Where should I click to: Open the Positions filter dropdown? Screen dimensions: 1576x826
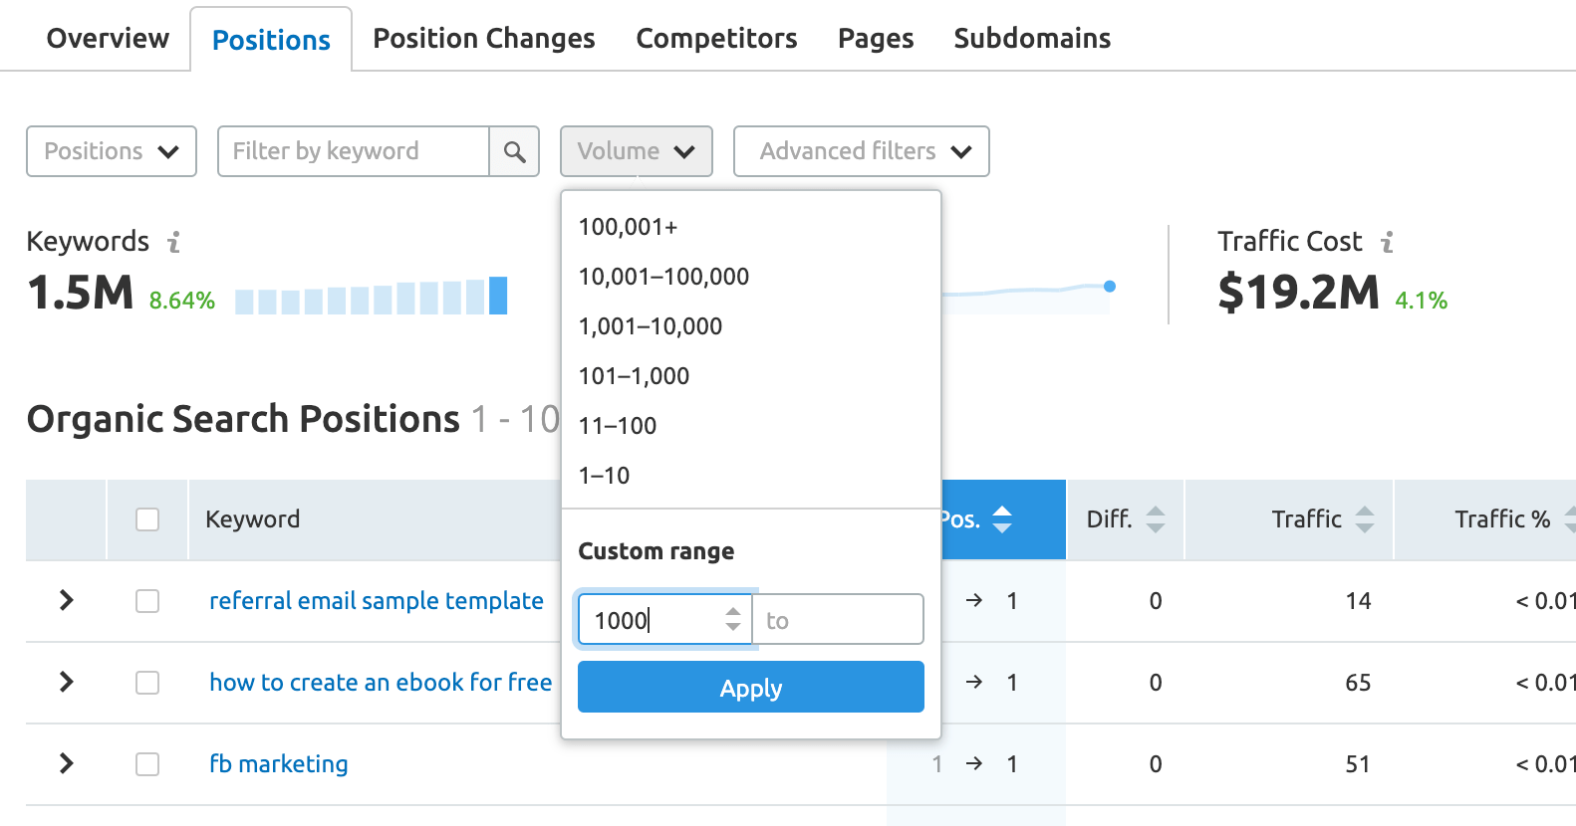tap(112, 151)
